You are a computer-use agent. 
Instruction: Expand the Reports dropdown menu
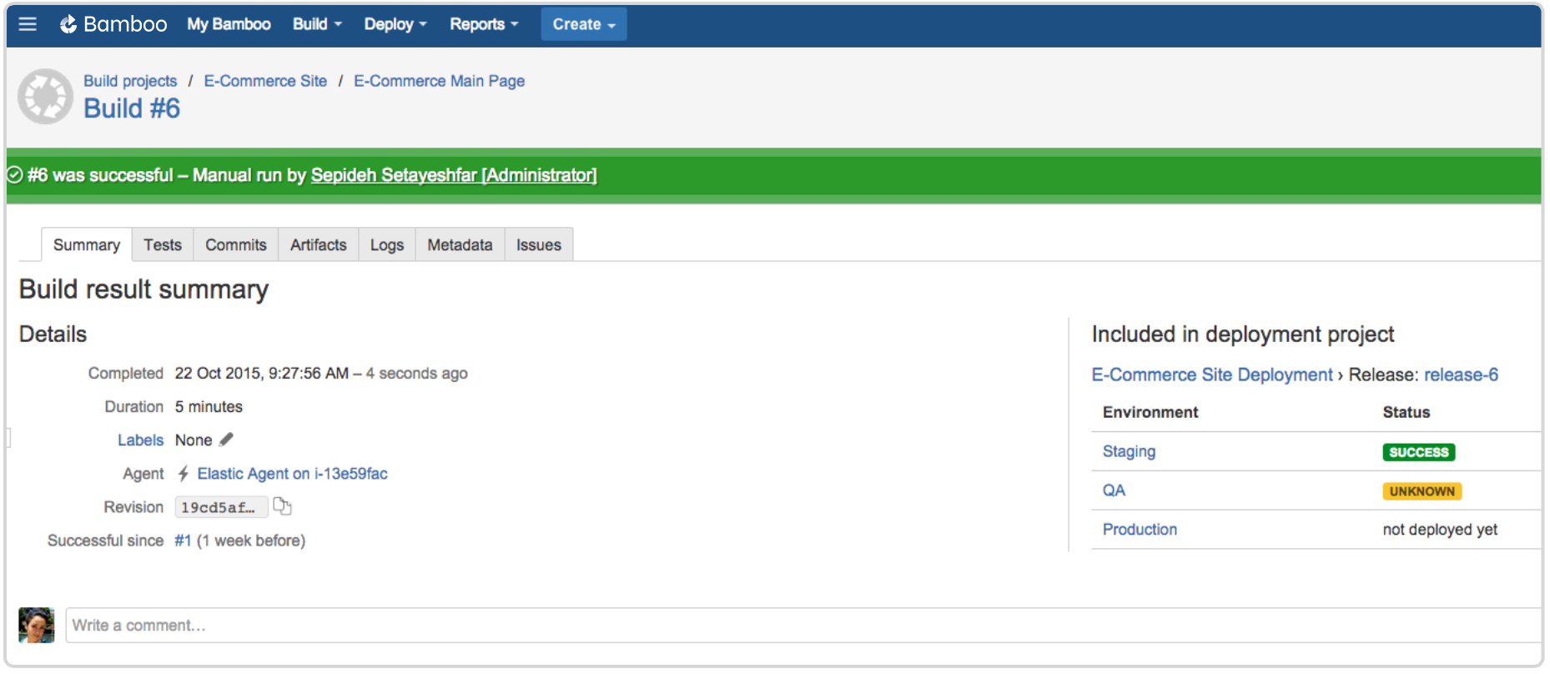point(484,24)
